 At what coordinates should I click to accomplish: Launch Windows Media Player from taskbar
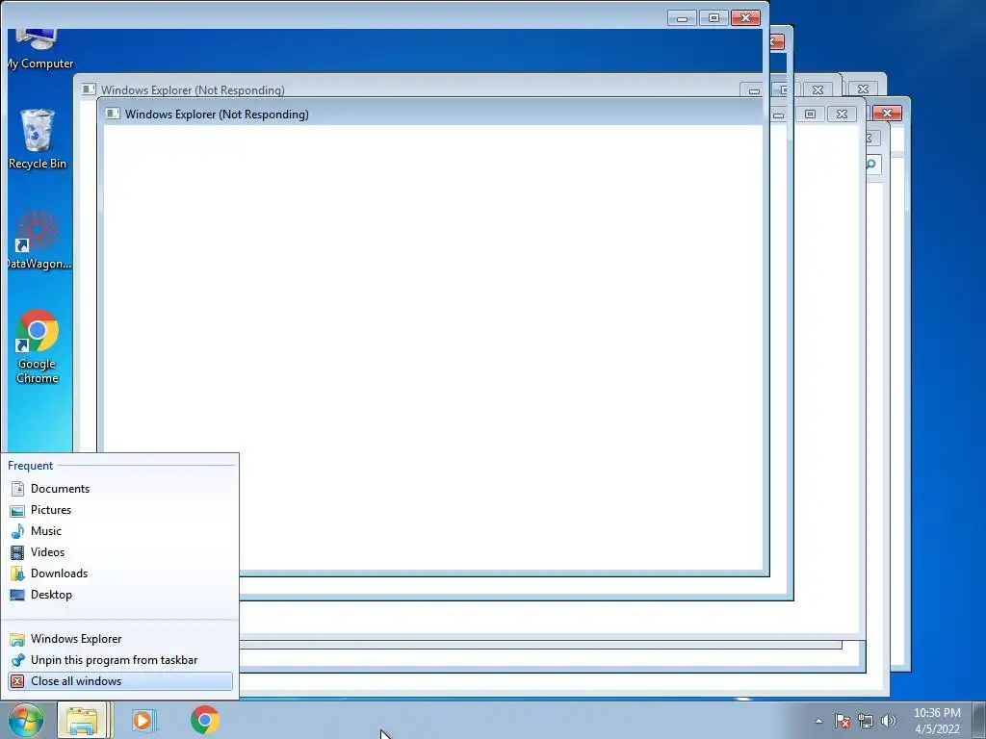[x=143, y=720]
